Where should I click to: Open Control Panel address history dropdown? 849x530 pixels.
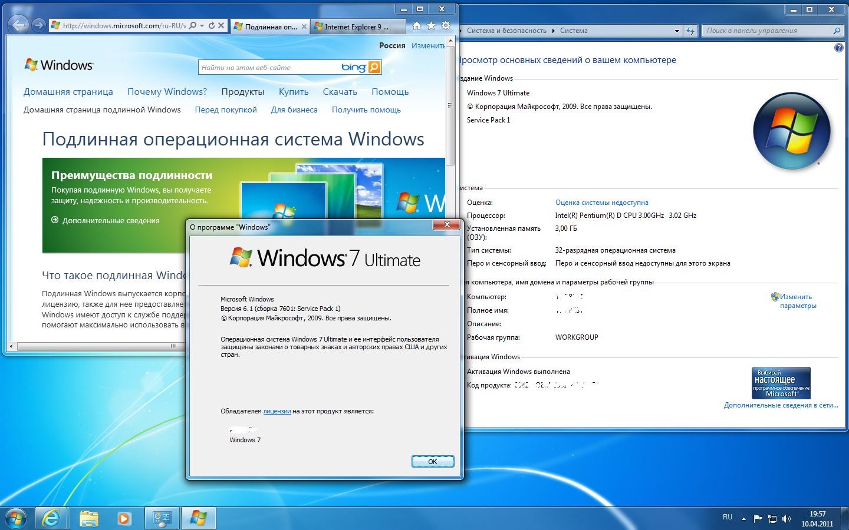click(677, 31)
